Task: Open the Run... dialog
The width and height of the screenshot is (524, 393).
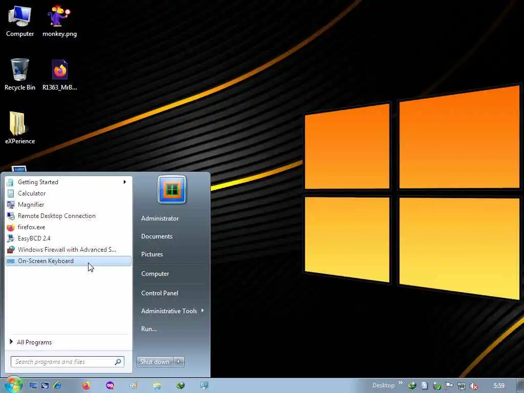Action: (x=149, y=329)
